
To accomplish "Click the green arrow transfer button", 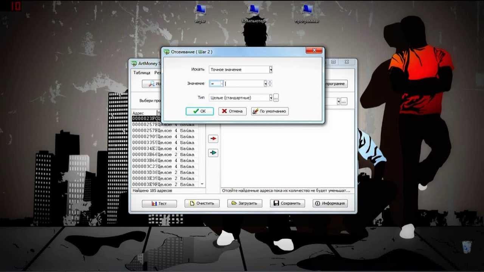I will [x=213, y=153].
